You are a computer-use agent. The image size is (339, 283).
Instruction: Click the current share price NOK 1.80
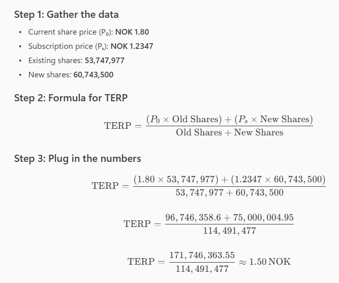(x=132, y=32)
